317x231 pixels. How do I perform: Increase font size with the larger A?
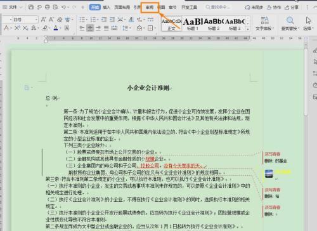pos(43,20)
